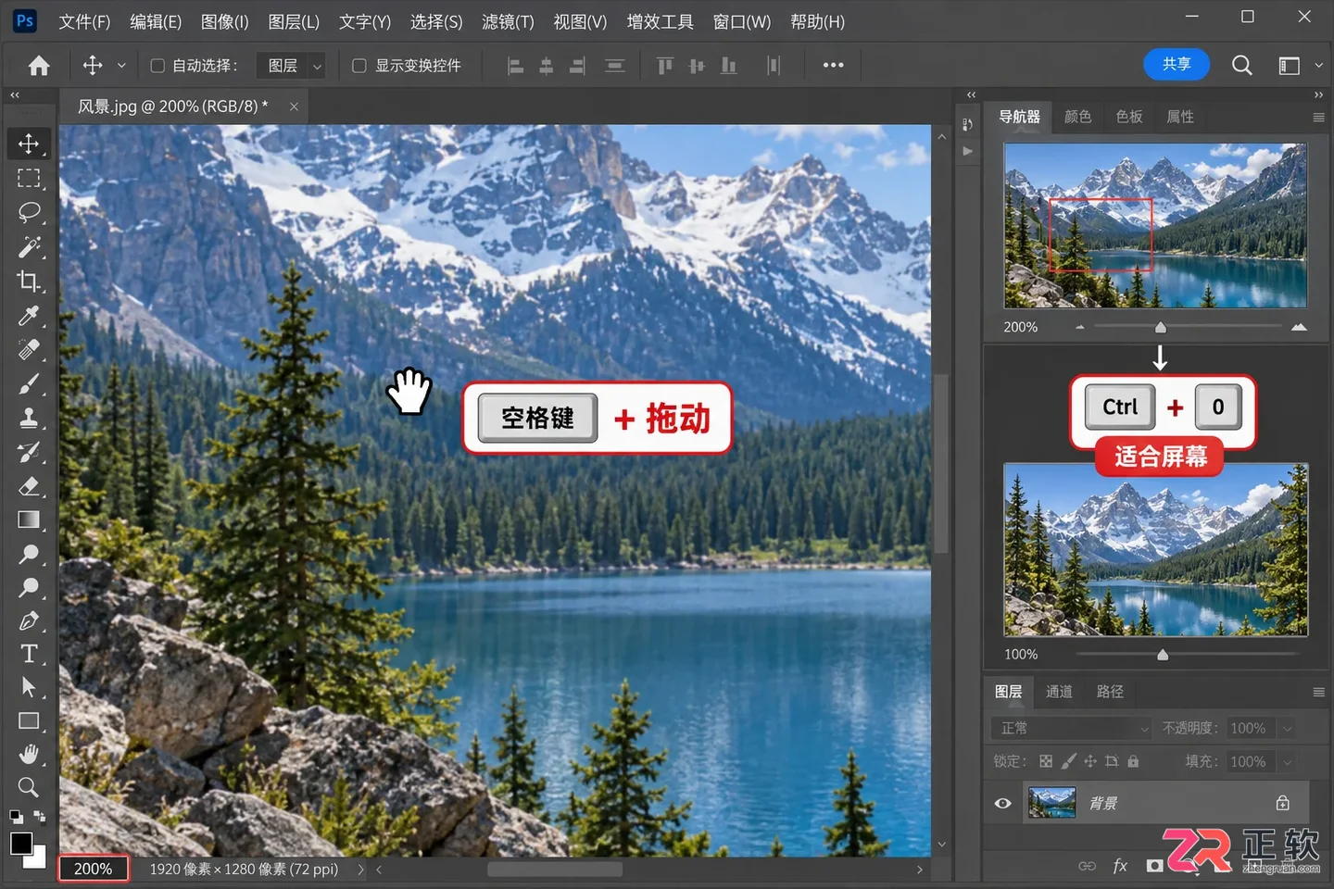The height and width of the screenshot is (889, 1334).
Task: Toggle lock transparent pixels icon
Action: [x=1046, y=761]
